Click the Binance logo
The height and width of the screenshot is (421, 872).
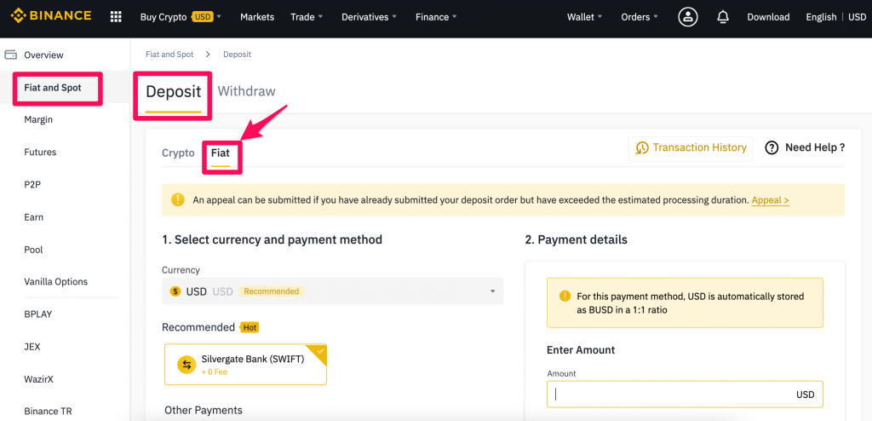coord(51,16)
